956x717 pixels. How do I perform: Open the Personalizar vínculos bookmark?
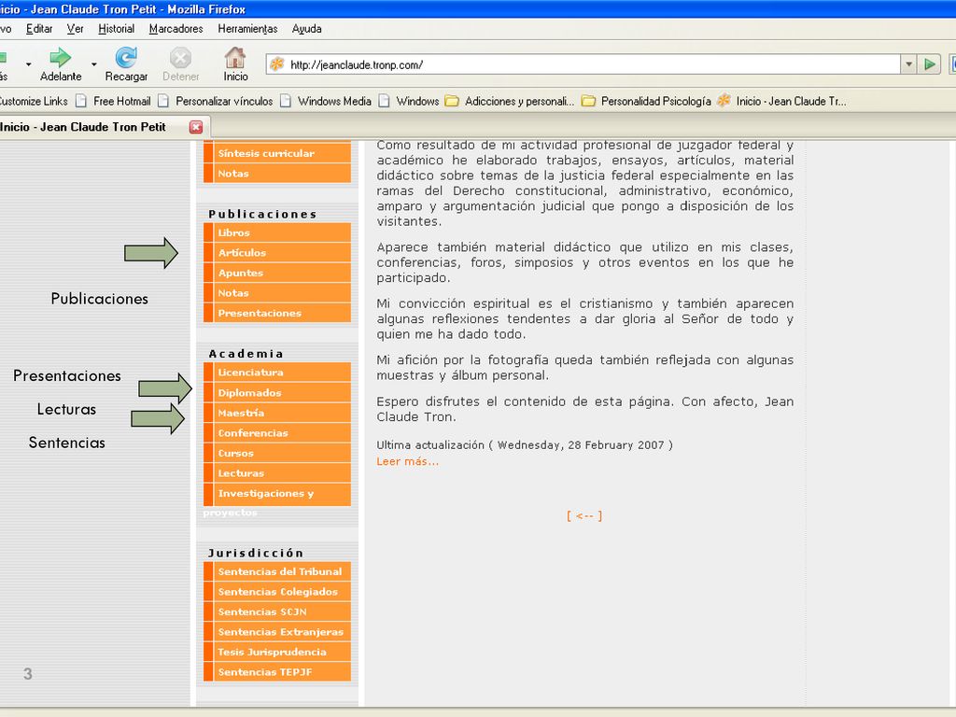tap(216, 101)
